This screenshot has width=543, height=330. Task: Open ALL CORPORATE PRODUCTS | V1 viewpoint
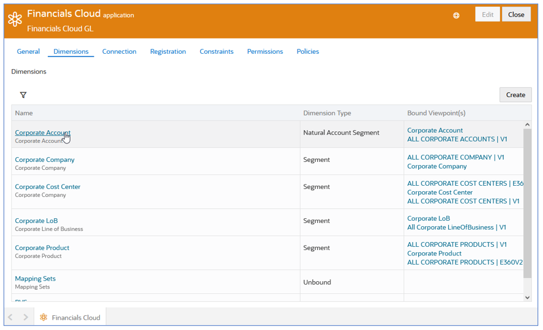point(457,244)
